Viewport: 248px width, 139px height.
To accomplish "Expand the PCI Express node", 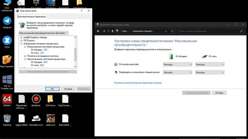I will [x=21, y=41].
